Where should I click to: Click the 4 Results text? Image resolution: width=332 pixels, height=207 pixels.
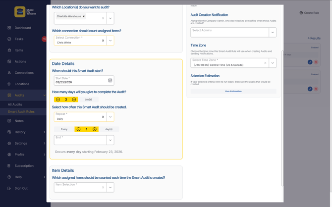pyautogui.click(x=314, y=38)
